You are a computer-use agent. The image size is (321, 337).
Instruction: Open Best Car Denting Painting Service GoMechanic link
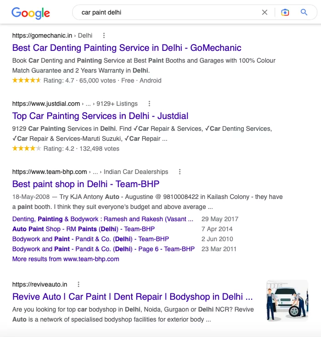point(127,48)
